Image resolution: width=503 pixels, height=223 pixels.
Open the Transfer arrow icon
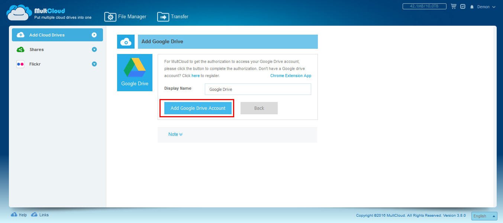(x=163, y=17)
